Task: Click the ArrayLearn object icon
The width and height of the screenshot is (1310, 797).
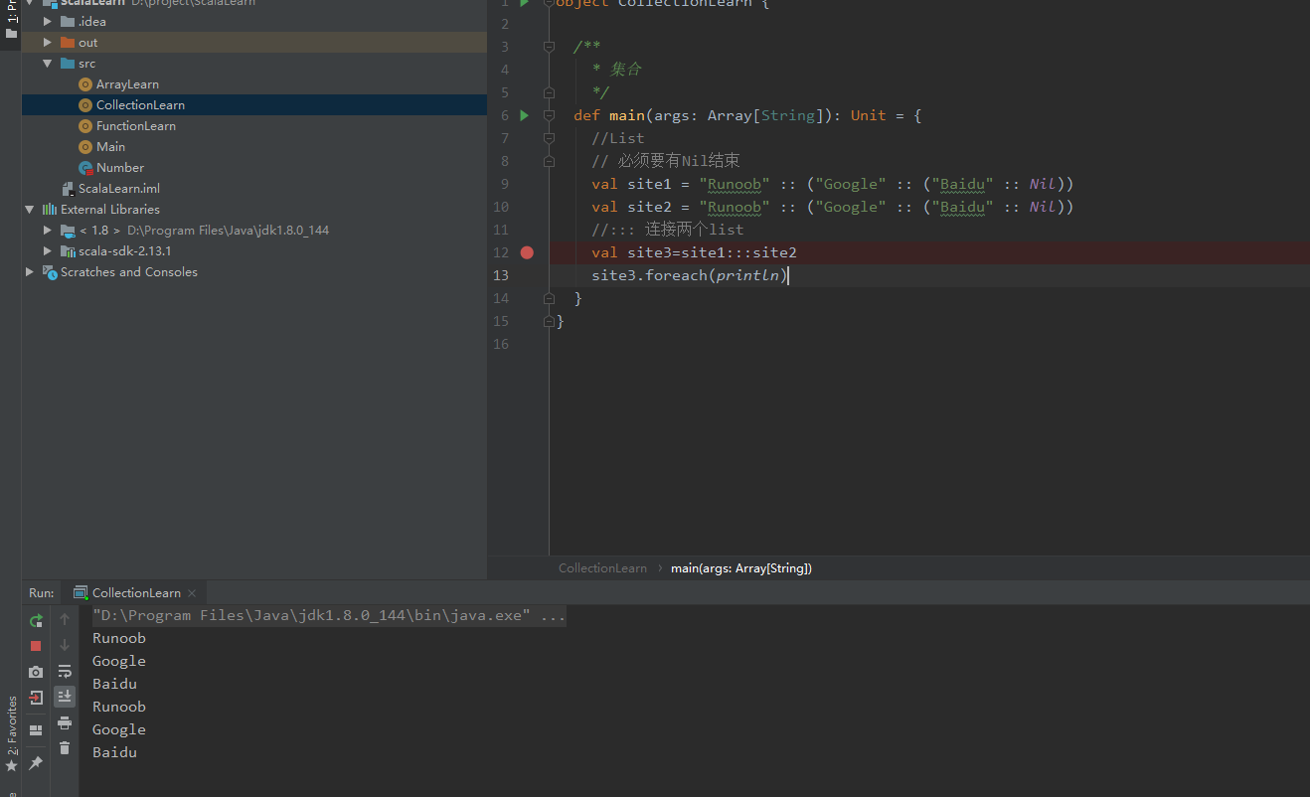Action: tap(85, 83)
